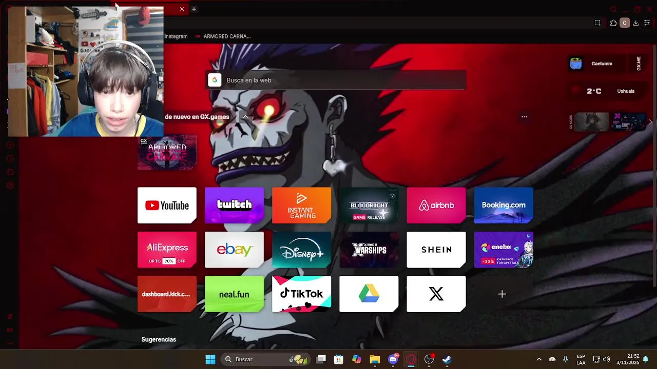This screenshot has height=369, width=657.
Task: Show next GX Mods with the arrow
Action: coord(650,122)
